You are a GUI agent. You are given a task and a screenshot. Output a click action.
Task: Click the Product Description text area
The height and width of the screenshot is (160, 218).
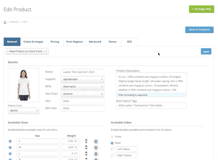click(x=151, y=83)
